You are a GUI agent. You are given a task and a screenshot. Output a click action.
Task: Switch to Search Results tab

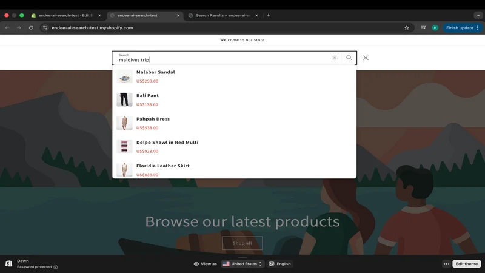coord(222,15)
